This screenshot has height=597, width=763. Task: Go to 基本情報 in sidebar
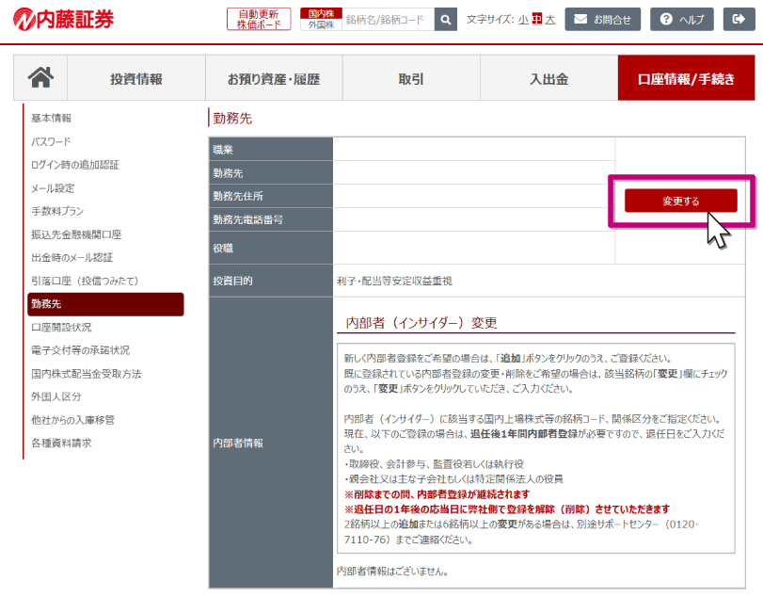point(51,118)
